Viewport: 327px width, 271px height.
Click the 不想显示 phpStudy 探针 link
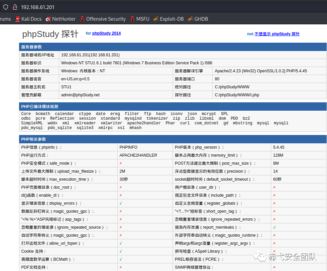click(x=277, y=34)
